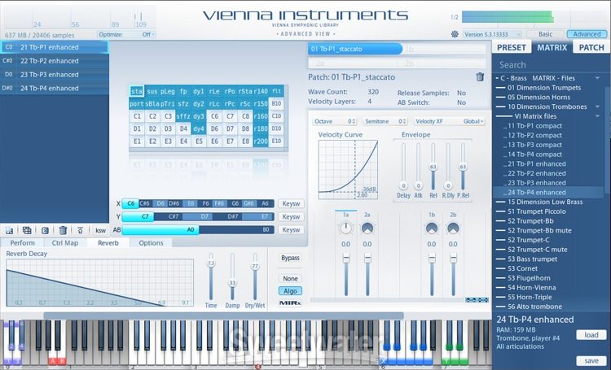The height and width of the screenshot is (370, 611).
Task: Toggle the ksw button in the slot toolbar
Action: tap(100, 230)
